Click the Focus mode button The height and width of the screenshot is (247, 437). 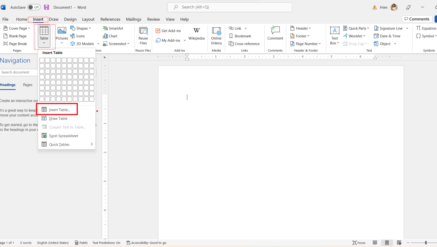click(x=359, y=243)
